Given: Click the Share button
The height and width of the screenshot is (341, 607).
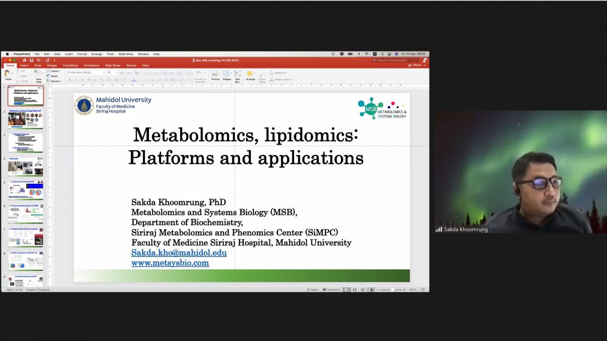Looking at the screenshot, I should pyautogui.click(x=416, y=65).
